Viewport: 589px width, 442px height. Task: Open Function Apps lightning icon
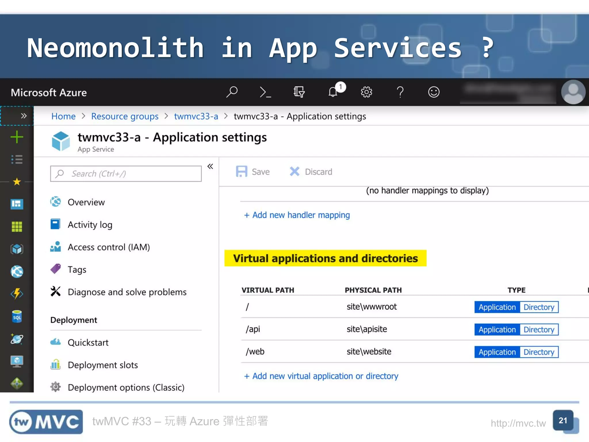(x=17, y=294)
